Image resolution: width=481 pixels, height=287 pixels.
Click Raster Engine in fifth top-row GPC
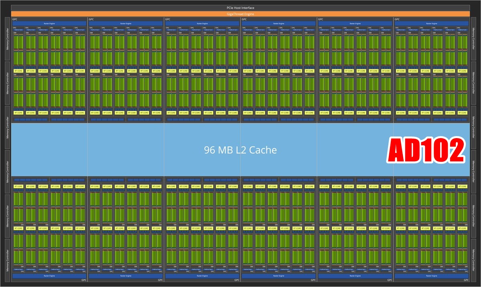click(355, 24)
